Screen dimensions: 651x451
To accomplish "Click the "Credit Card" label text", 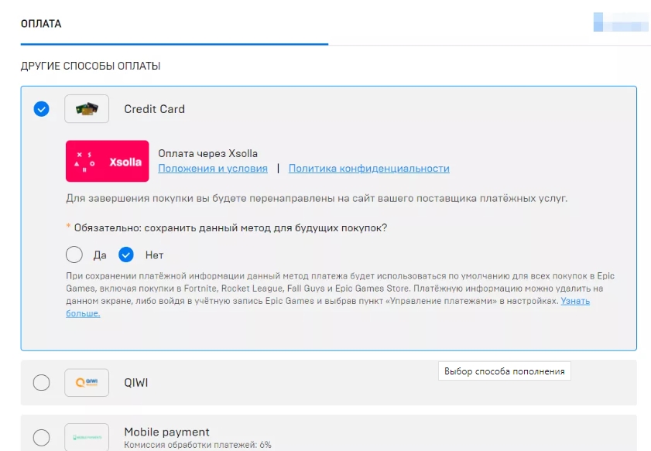I will pyautogui.click(x=154, y=109).
